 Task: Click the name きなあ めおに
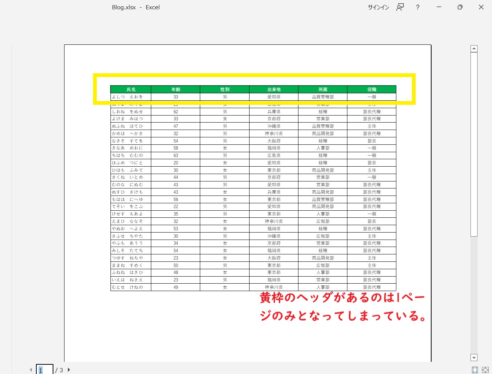[x=128, y=148]
